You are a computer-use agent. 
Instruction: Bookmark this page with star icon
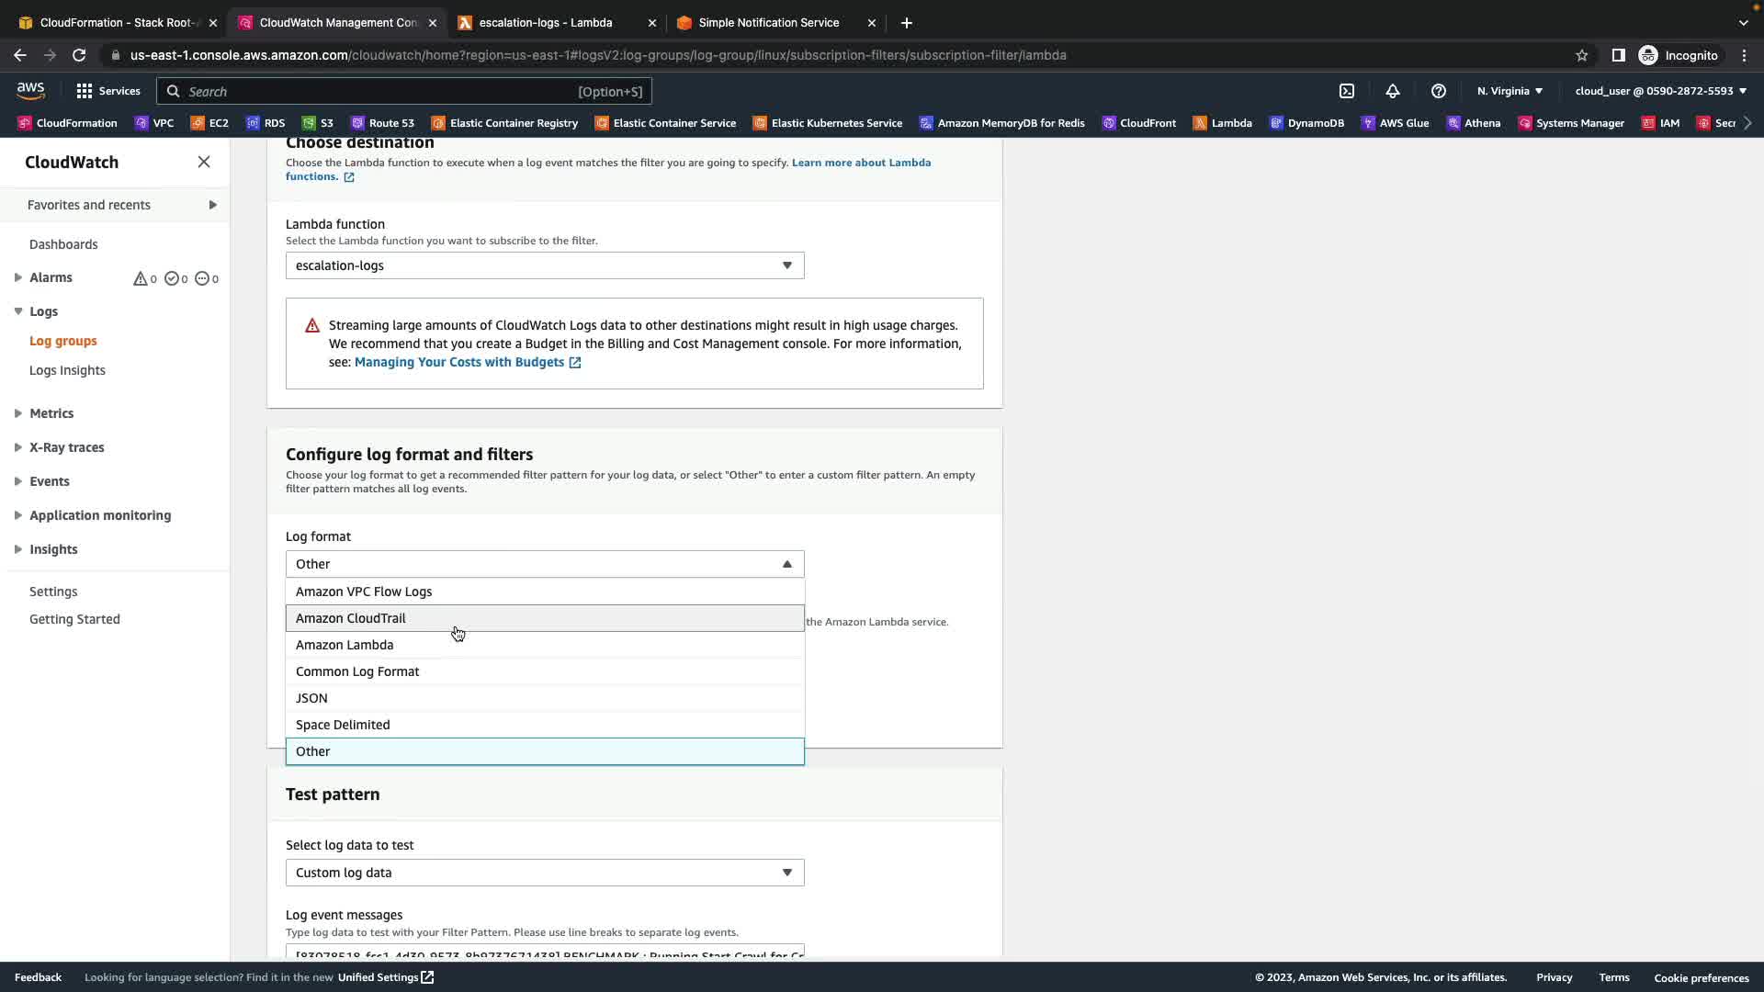tap(1581, 55)
